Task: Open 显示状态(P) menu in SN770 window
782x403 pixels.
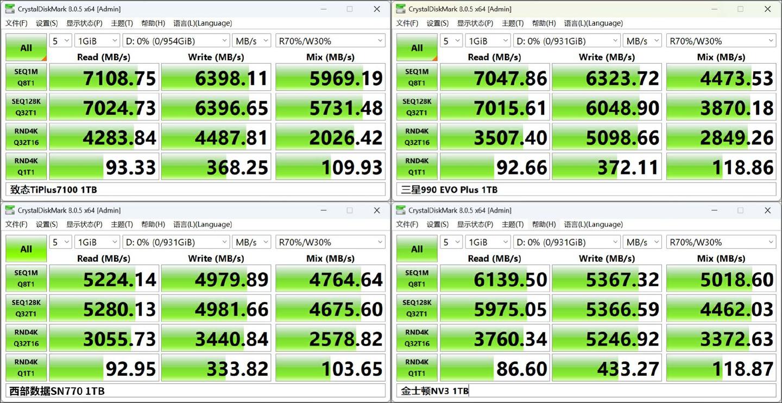Action: [x=84, y=224]
